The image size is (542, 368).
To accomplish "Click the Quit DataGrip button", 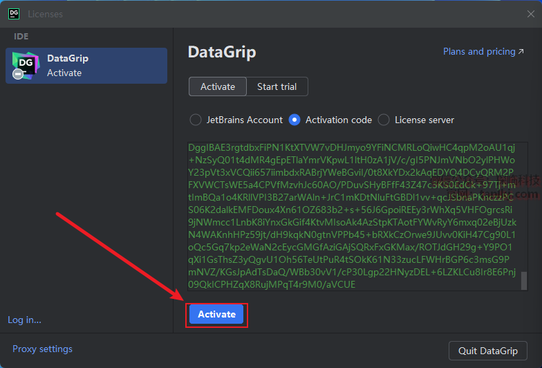I will tap(487, 351).
